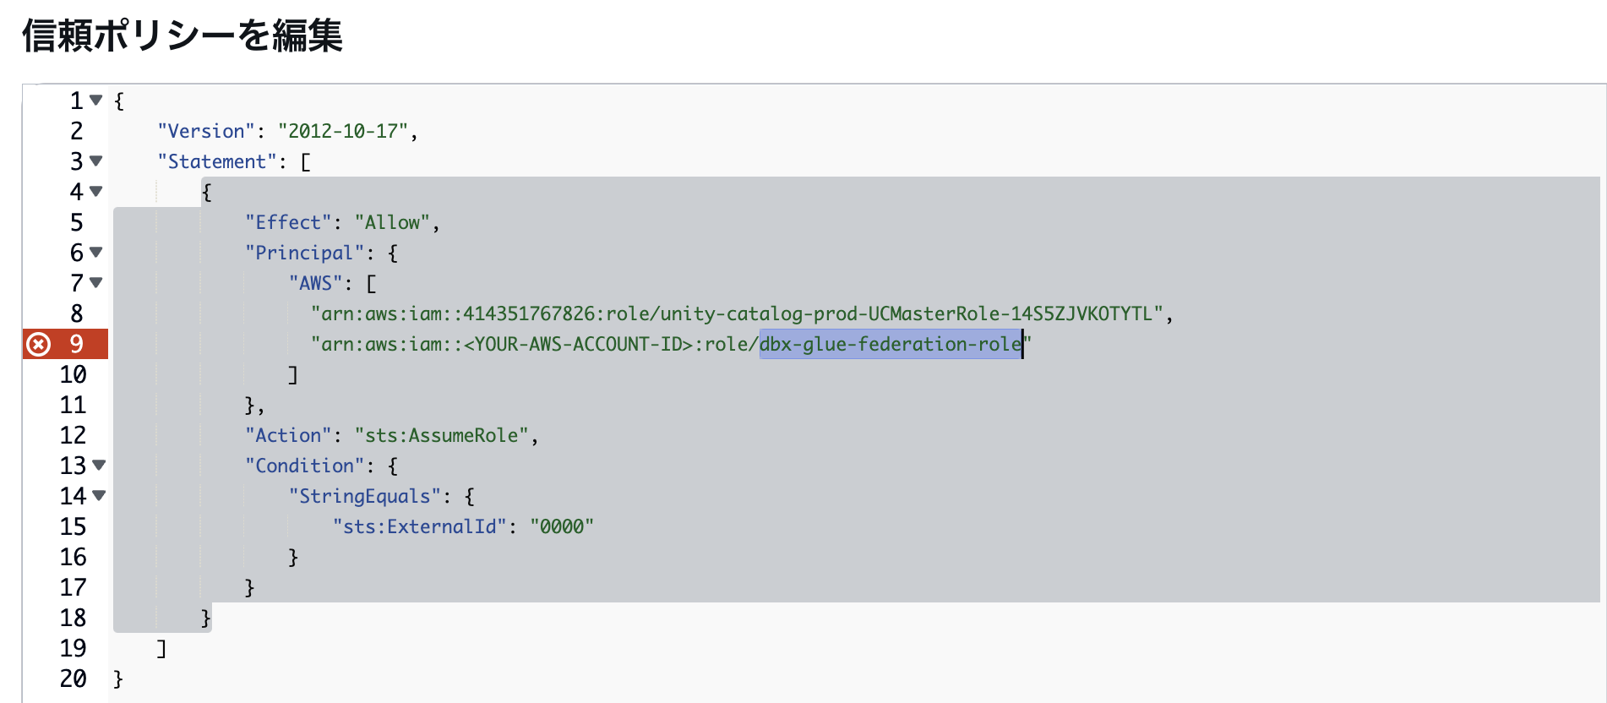Collapse the Principal block at line 6
The width and height of the screenshot is (1607, 703).
point(96,252)
